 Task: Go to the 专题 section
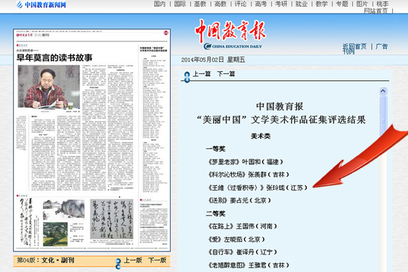click(342, 4)
